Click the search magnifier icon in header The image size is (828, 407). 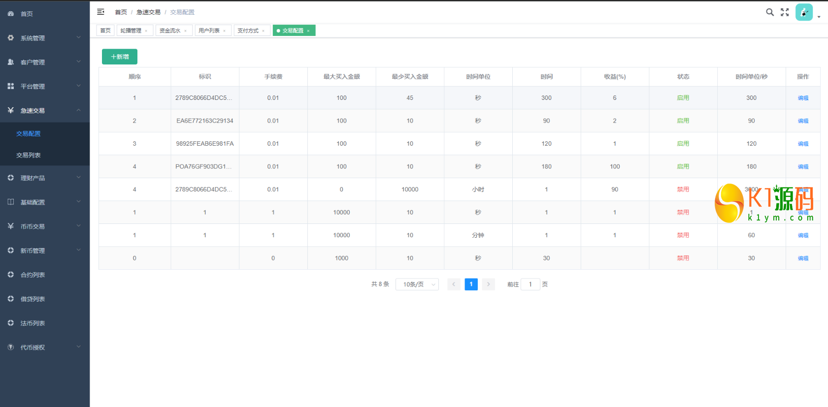point(769,12)
